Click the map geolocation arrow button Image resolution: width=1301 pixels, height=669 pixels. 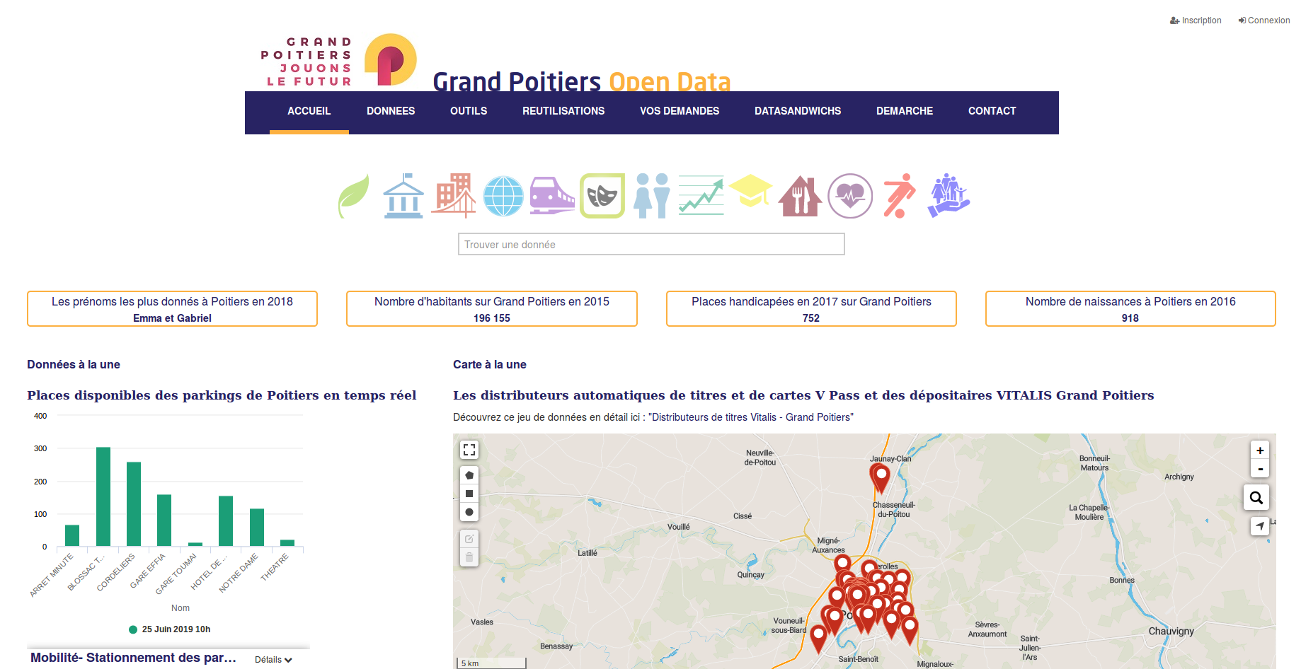(1260, 526)
